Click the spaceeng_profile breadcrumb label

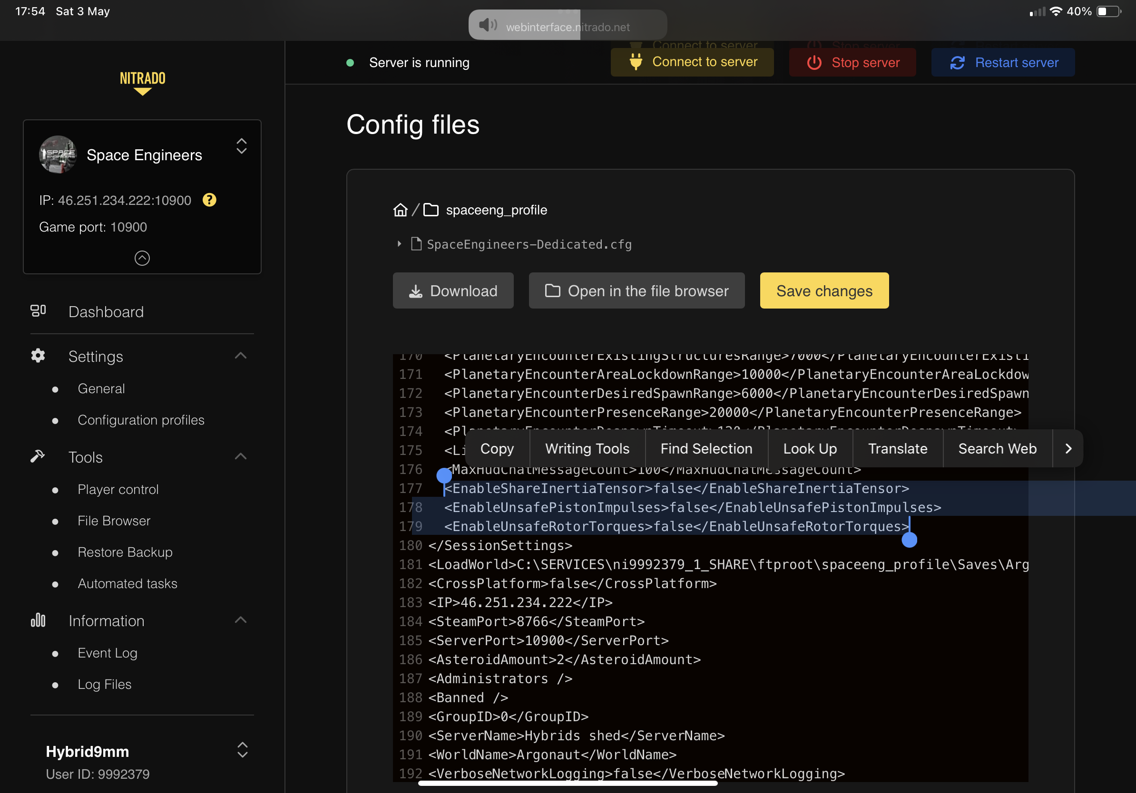click(496, 210)
